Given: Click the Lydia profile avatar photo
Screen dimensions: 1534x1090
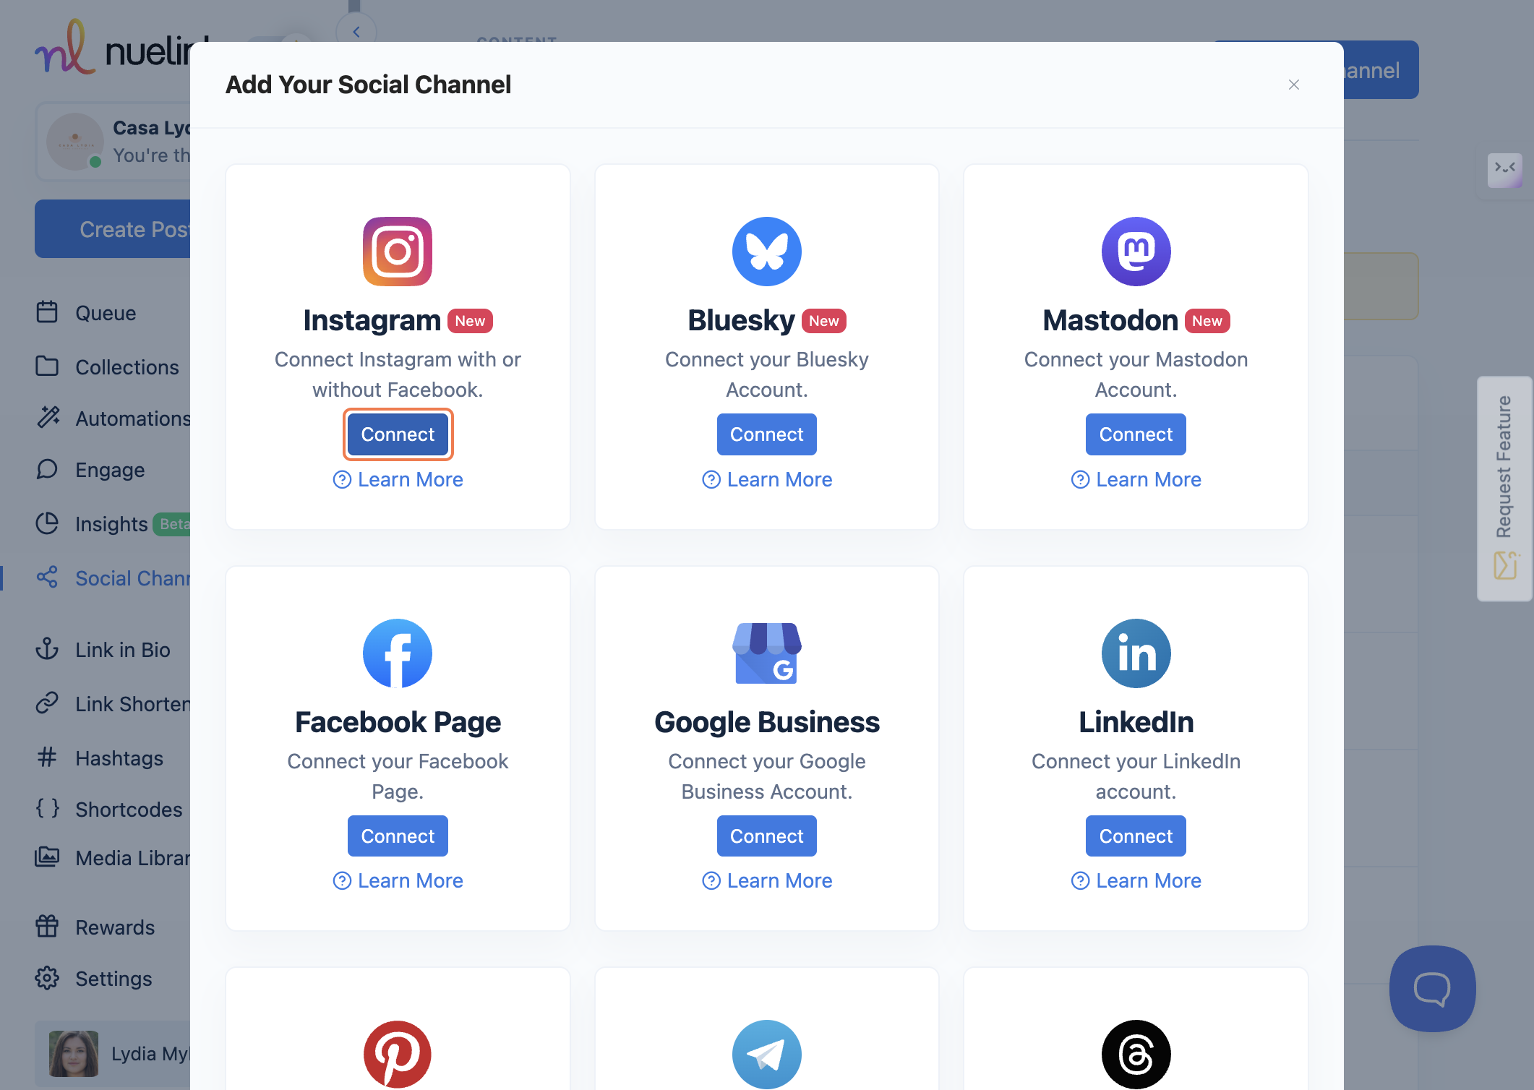Looking at the screenshot, I should pos(74,1054).
